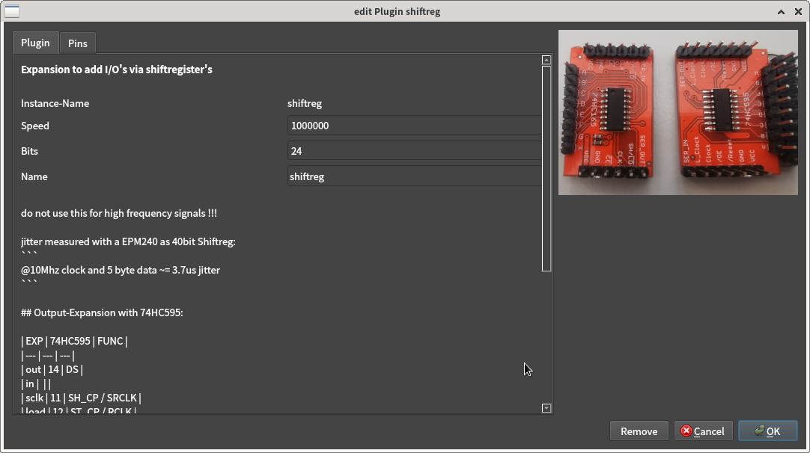Click the heading 'Expansion to add I/O's via shiftregister's'
Image resolution: width=810 pixels, height=453 pixels.
tap(116, 69)
